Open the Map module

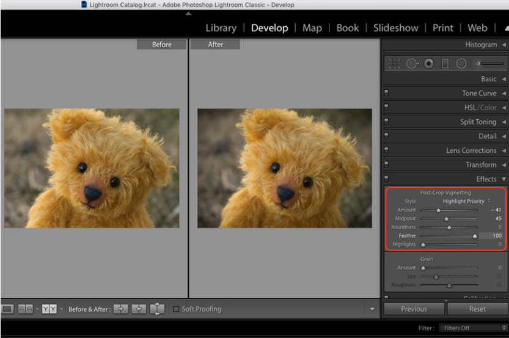[x=312, y=28]
